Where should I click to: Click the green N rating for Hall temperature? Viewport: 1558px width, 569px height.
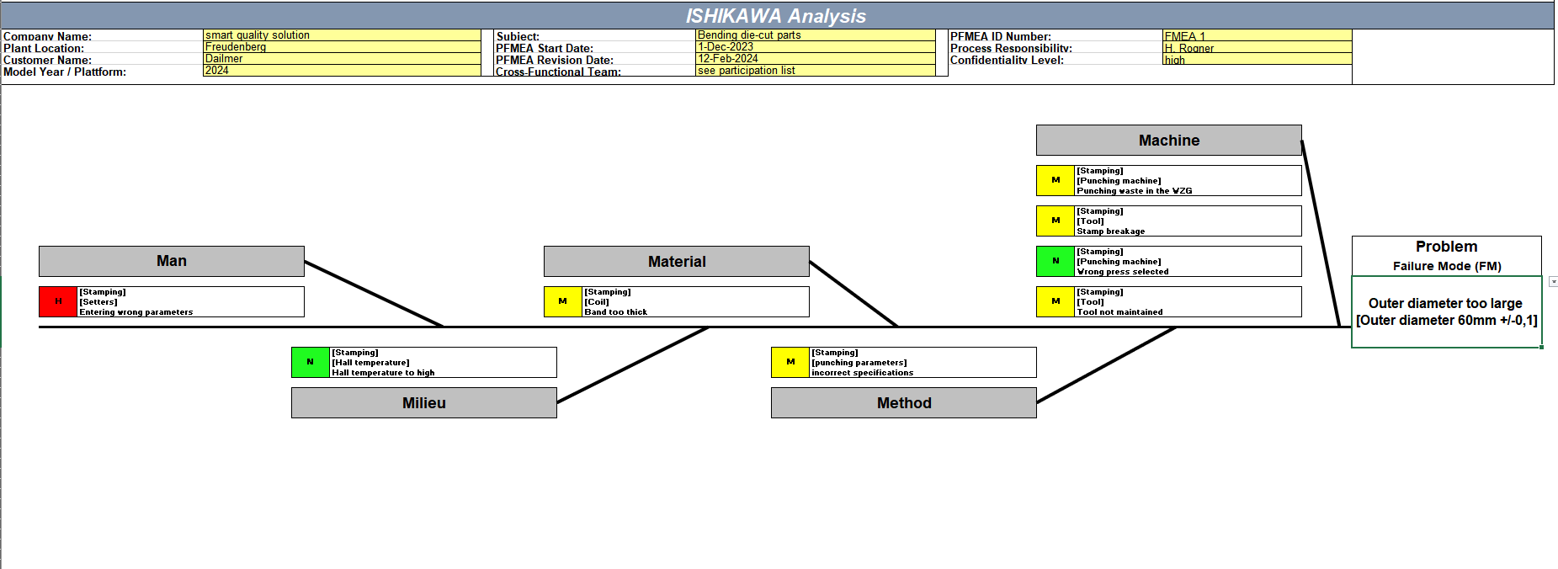coord(311,362)
